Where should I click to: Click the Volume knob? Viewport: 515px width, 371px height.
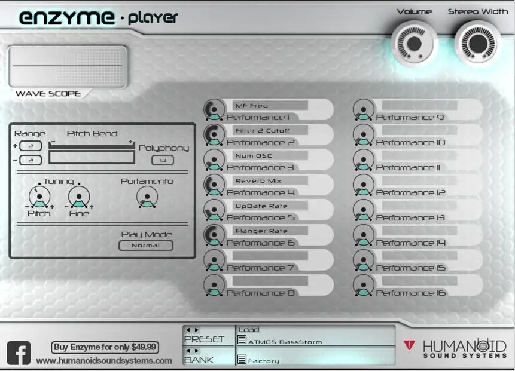(x=414, y=44)
